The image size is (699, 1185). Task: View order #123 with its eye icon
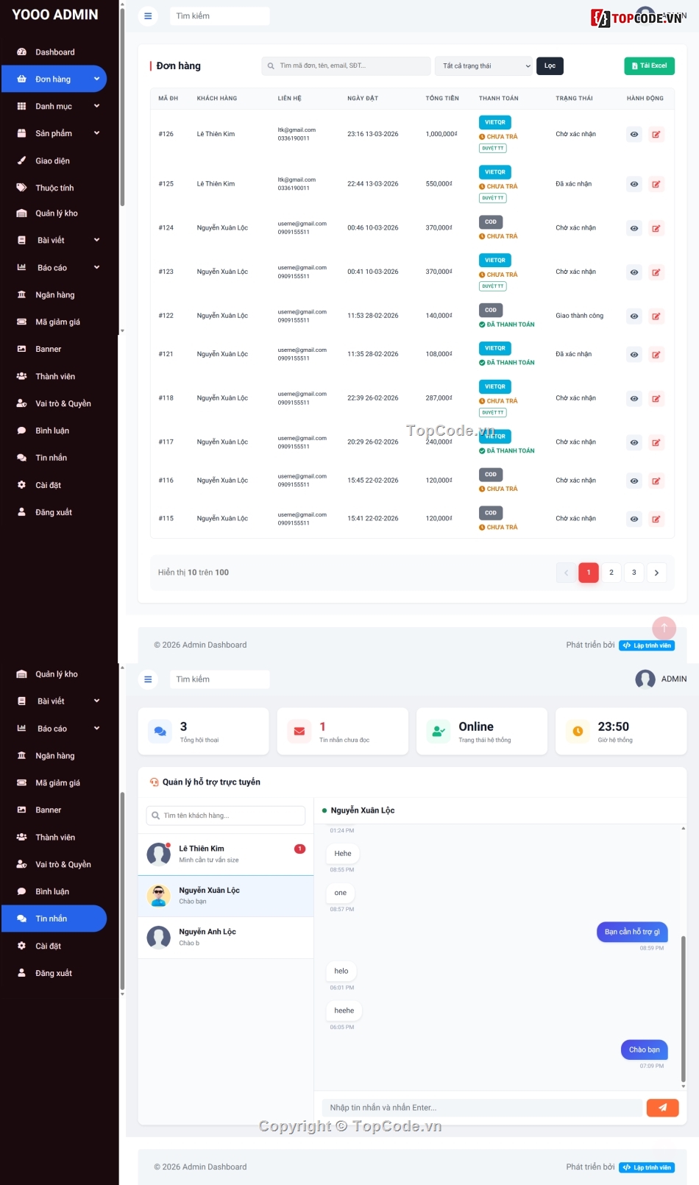[634, 272]
